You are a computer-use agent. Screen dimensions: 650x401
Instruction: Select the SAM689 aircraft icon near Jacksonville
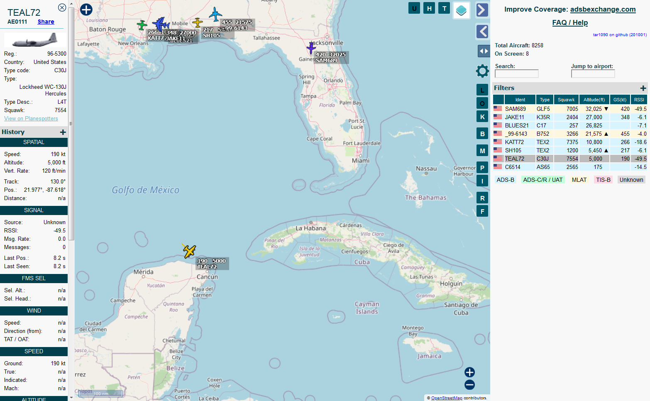coord(311,48)
